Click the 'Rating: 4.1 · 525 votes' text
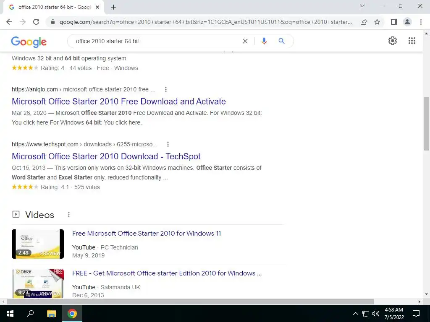430x322 pixels. pos(70,187)
